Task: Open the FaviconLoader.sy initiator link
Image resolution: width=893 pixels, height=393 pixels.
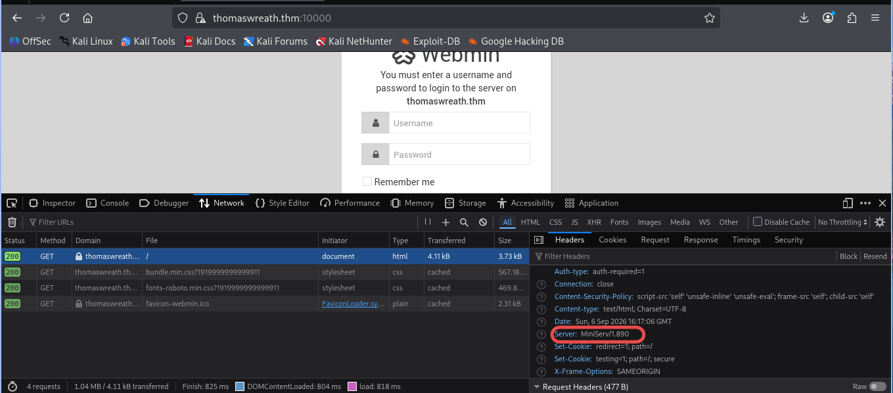Action: coord(353,304)
